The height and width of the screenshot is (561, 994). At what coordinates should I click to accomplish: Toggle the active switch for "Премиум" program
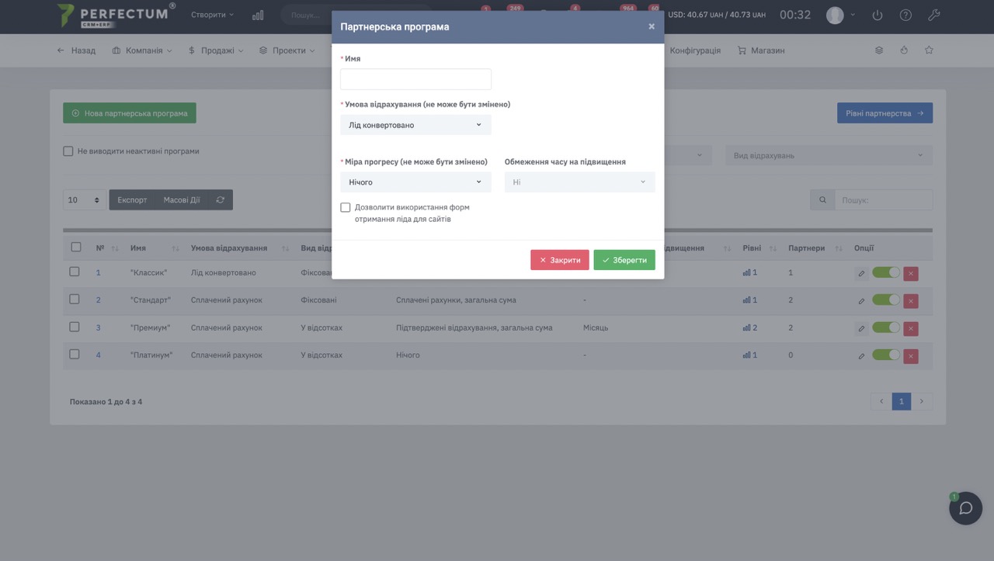885,327
